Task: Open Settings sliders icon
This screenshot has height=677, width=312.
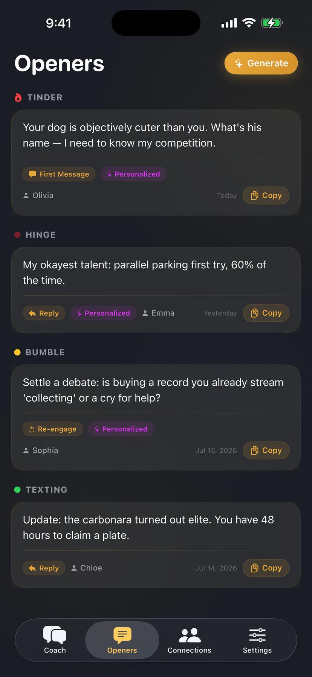Action: point(257,635)
